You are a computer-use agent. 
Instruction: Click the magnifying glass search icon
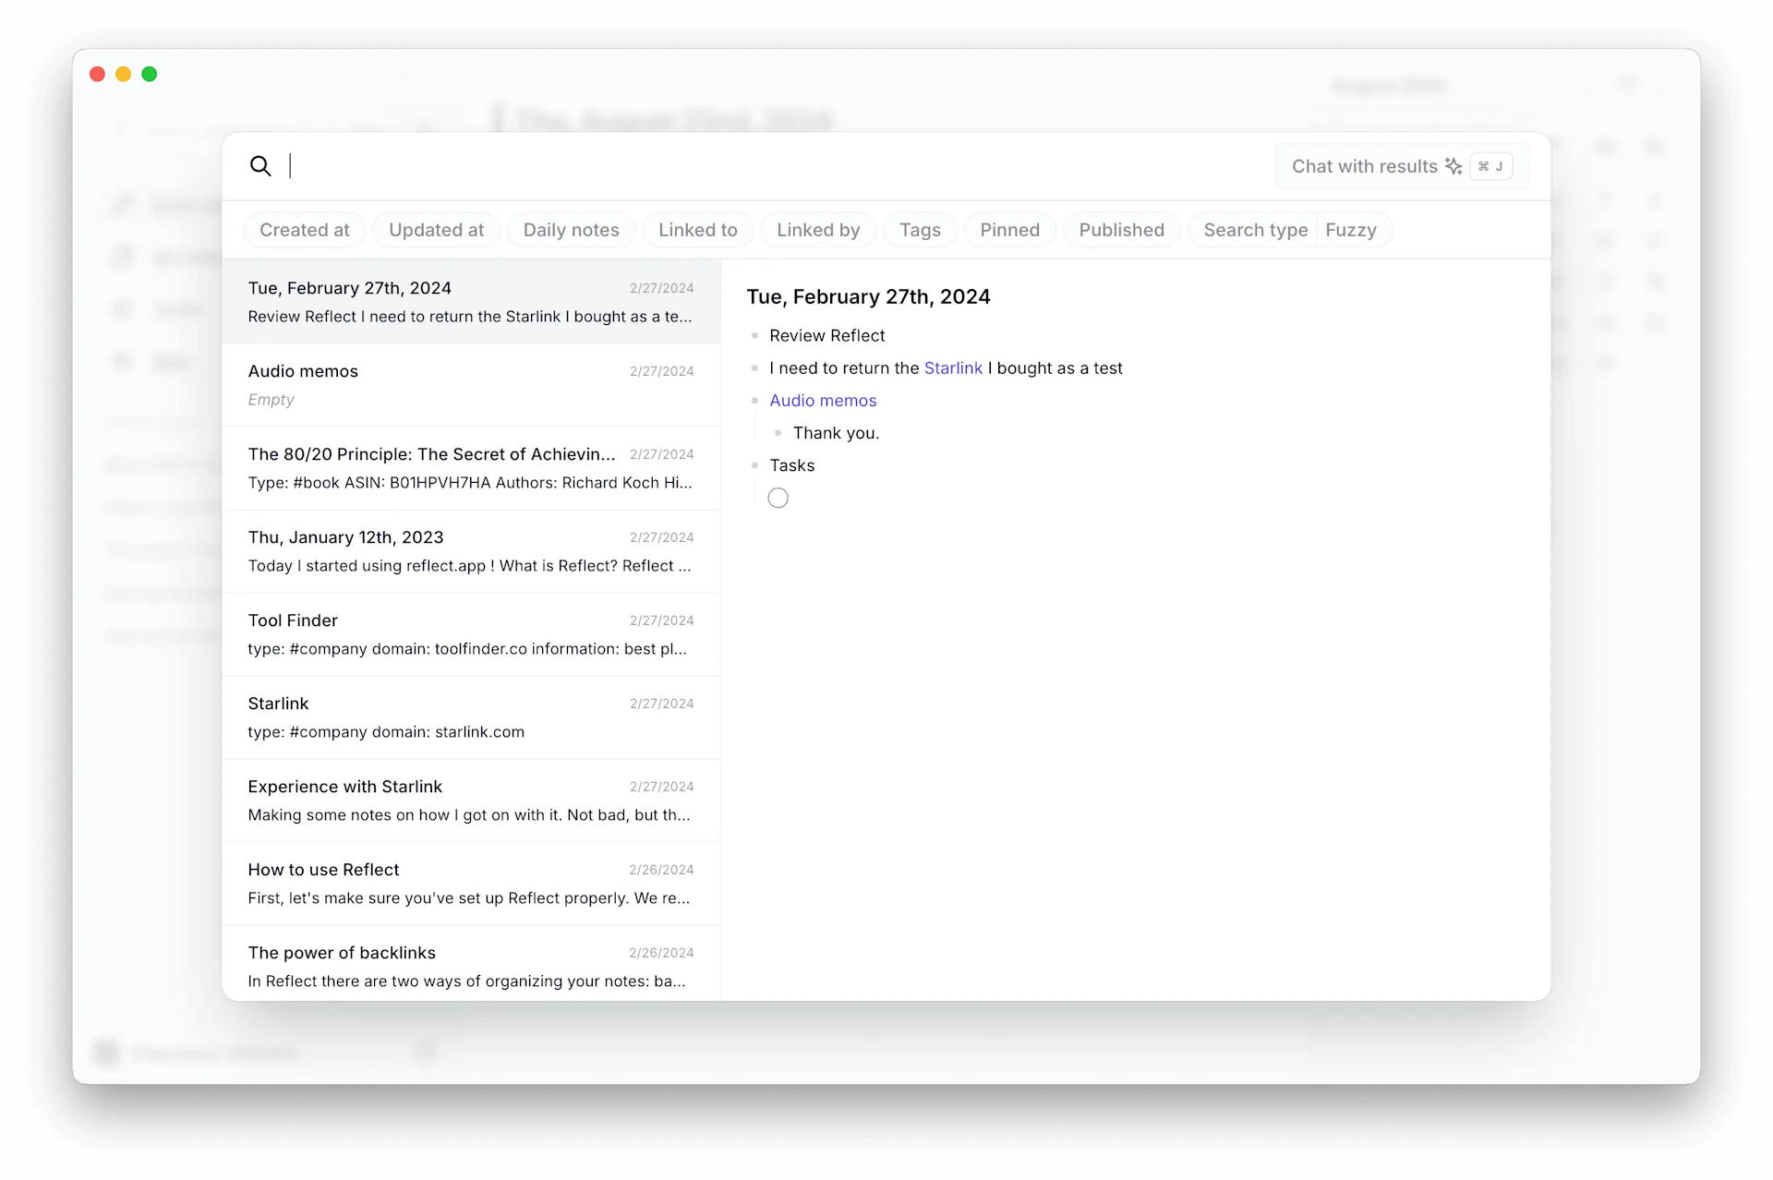260,166
